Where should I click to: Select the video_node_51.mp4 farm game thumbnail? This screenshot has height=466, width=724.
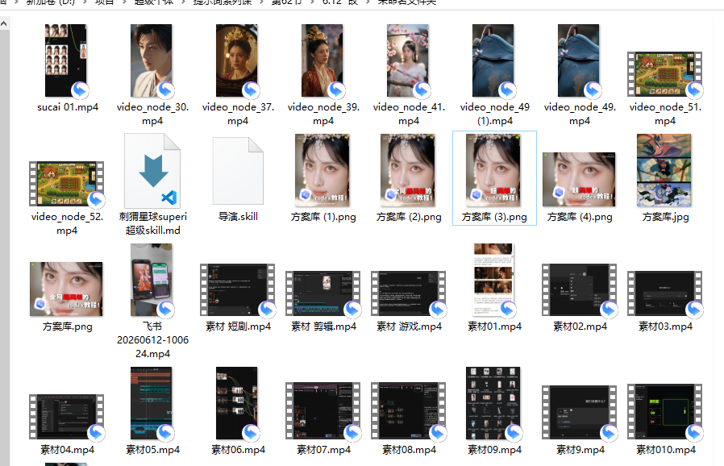pos(665,74)
